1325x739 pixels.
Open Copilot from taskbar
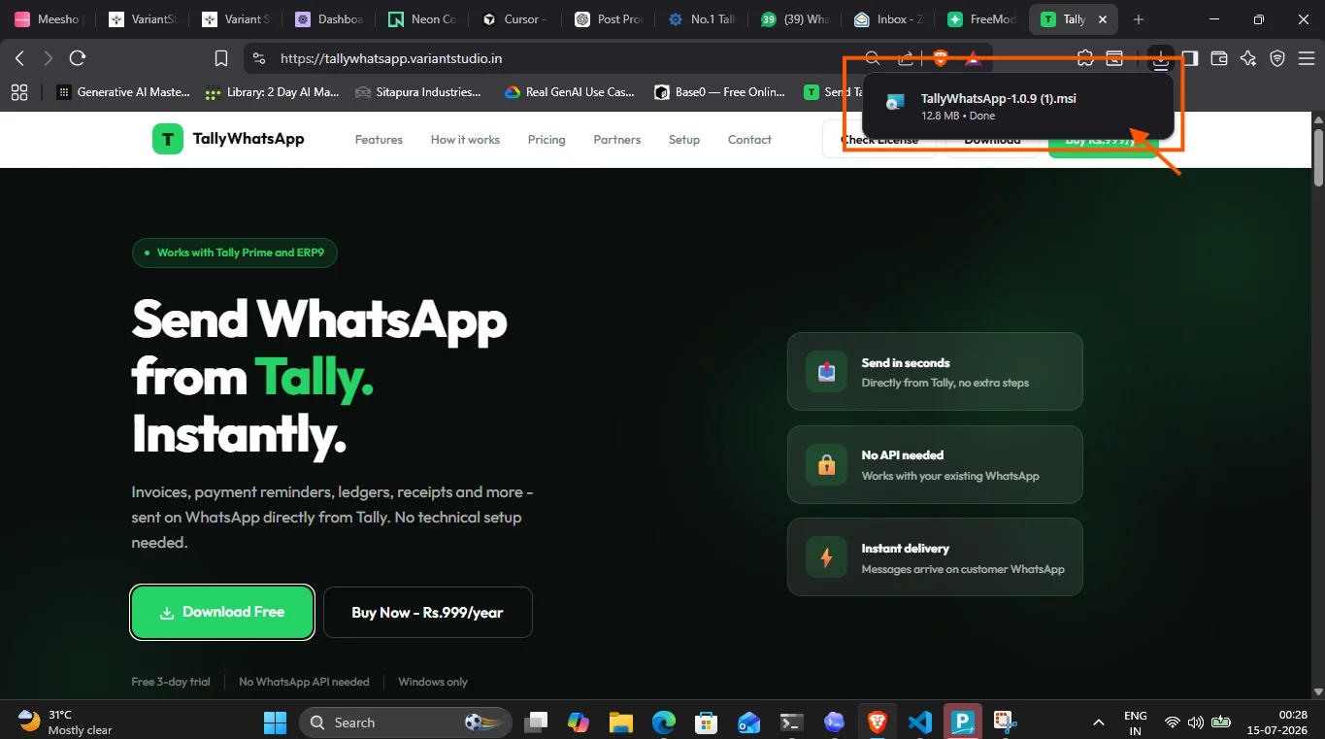(579, 722)
